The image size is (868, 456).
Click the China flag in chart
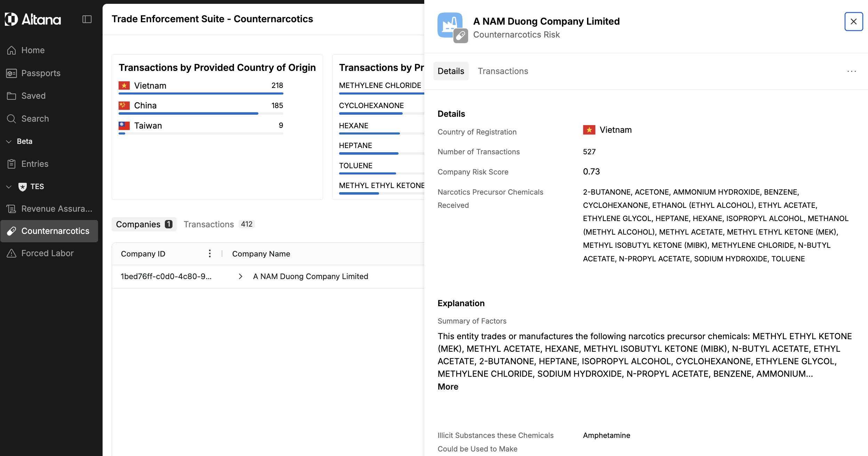click(x=124, y=105)
